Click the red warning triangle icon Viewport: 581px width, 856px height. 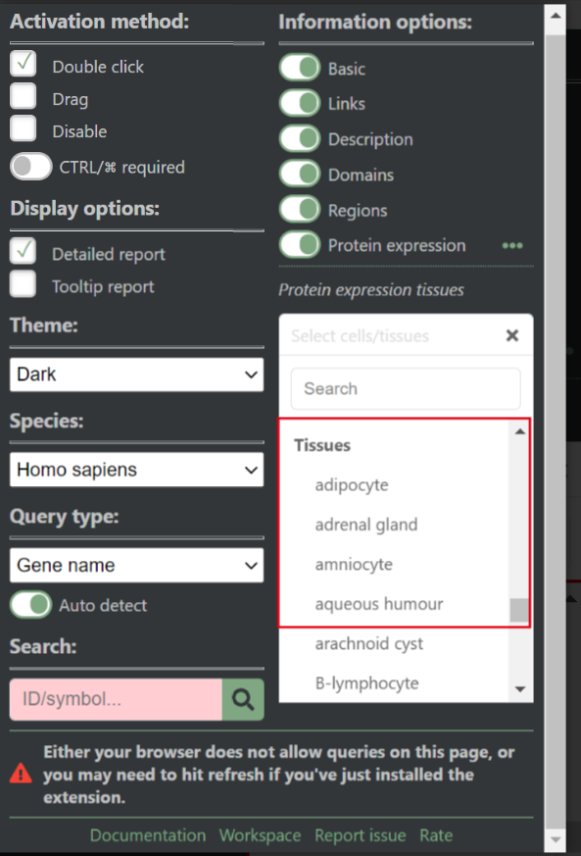[21, 774]
